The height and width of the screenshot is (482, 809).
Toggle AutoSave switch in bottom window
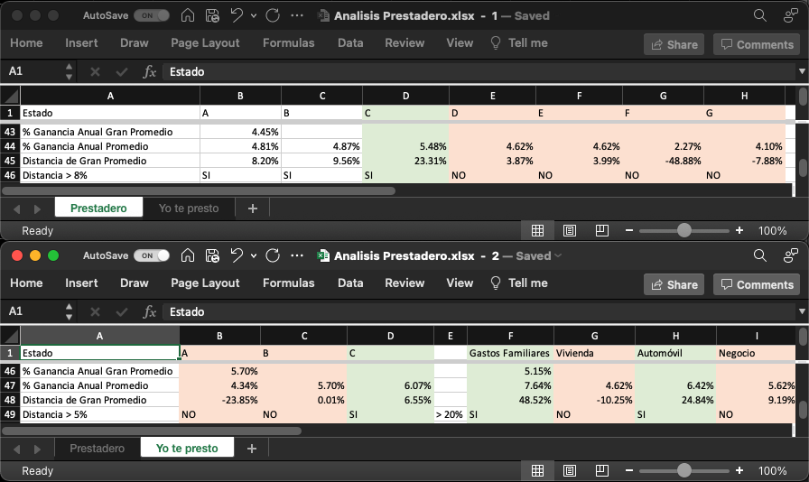coord(152,255)
